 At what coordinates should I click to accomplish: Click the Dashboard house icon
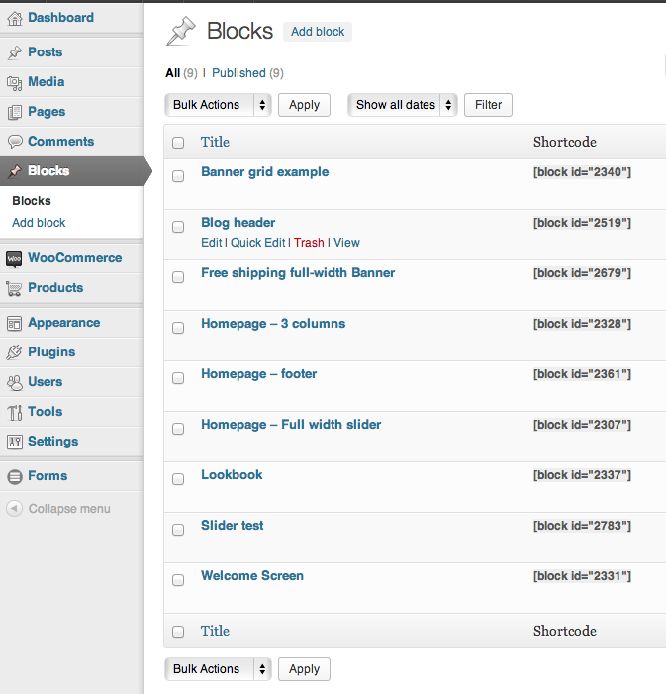point(15,18)
